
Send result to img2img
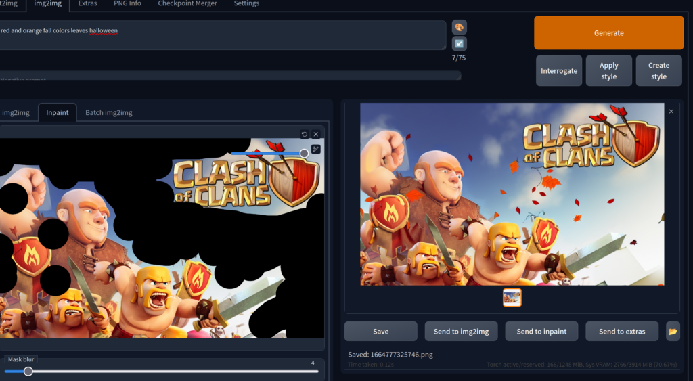coord(461,332)
